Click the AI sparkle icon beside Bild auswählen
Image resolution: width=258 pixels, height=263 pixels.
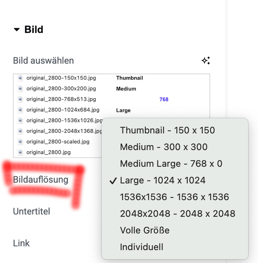point(206,61)
